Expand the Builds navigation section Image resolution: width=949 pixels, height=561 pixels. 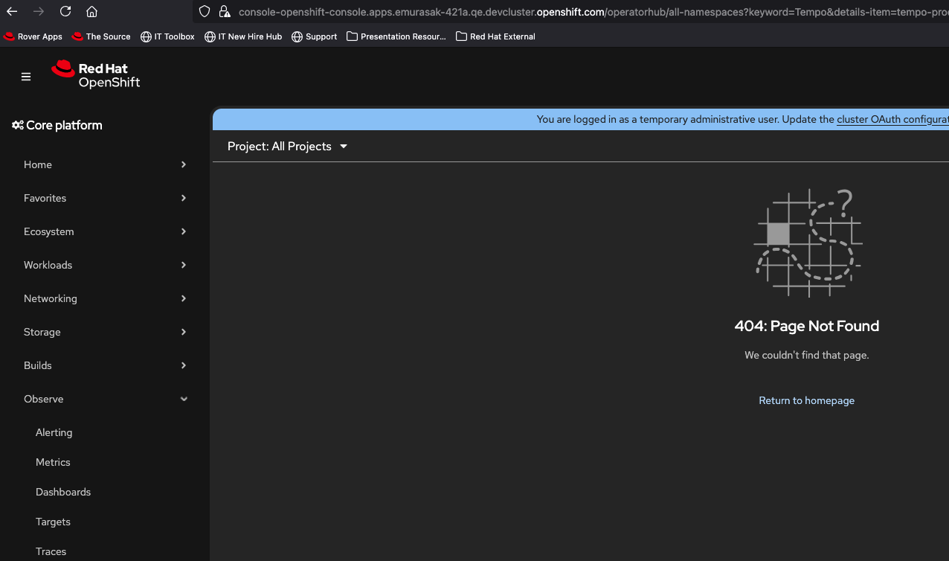coord(105,365)
